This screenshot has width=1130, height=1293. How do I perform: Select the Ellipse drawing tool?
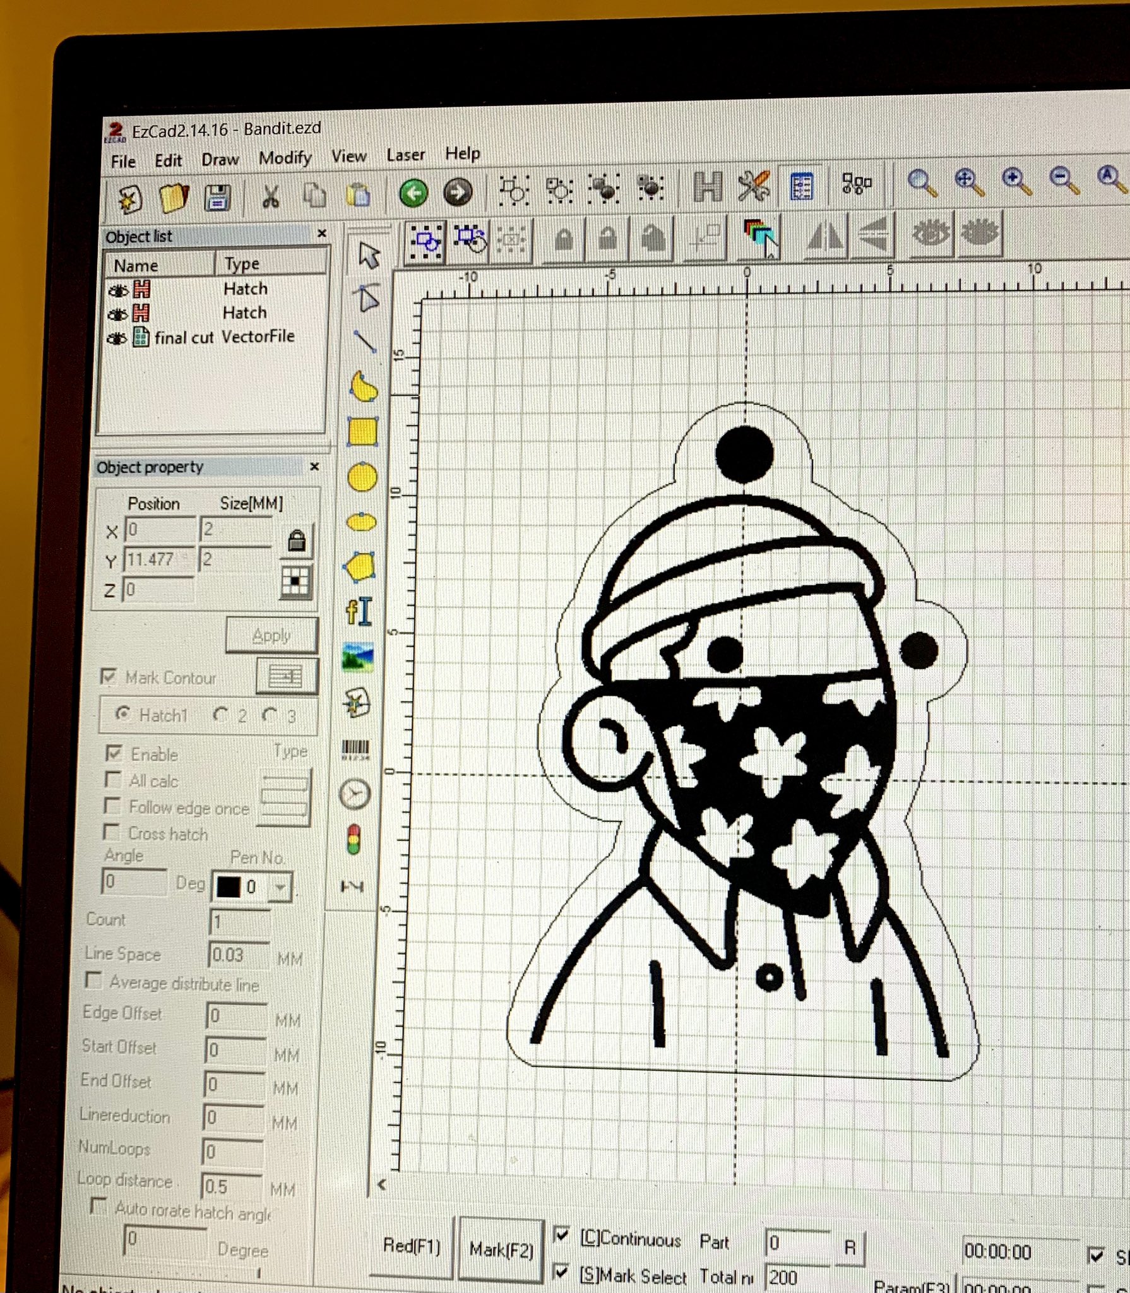(x=362, y=522)
